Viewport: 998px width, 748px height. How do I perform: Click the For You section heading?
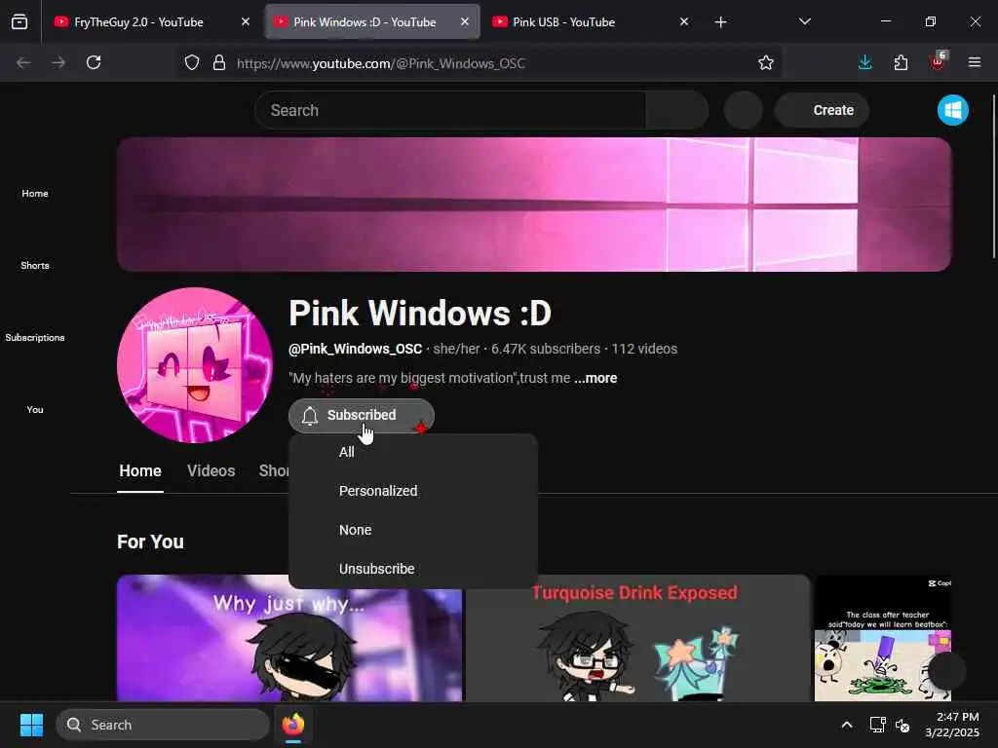(x=150, y=542)
